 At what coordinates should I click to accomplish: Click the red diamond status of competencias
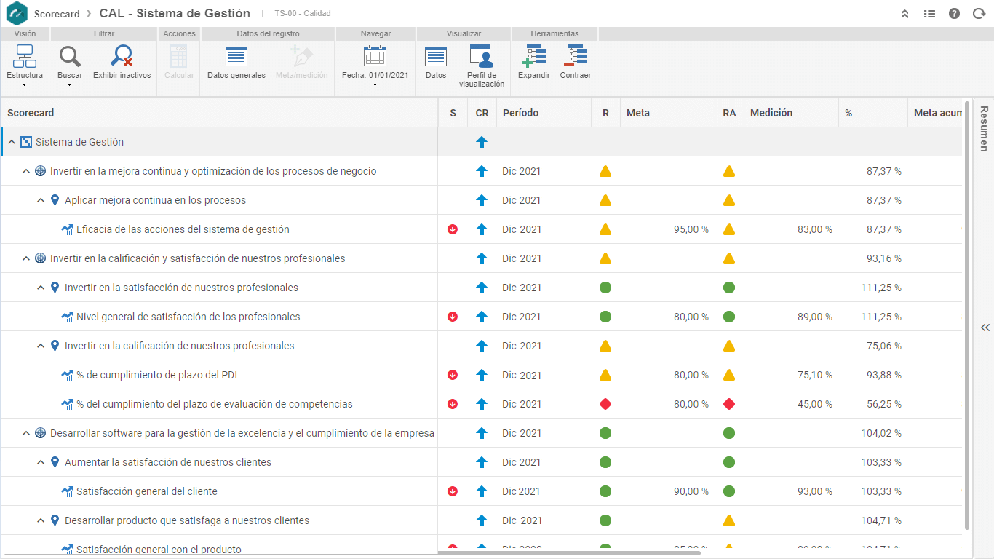605,404
